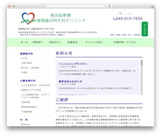This screenshot has height=136, width=161.
Task: Click text 循環器内科 心臓血管外科 内科 外科
Action: tap(36, 29)
